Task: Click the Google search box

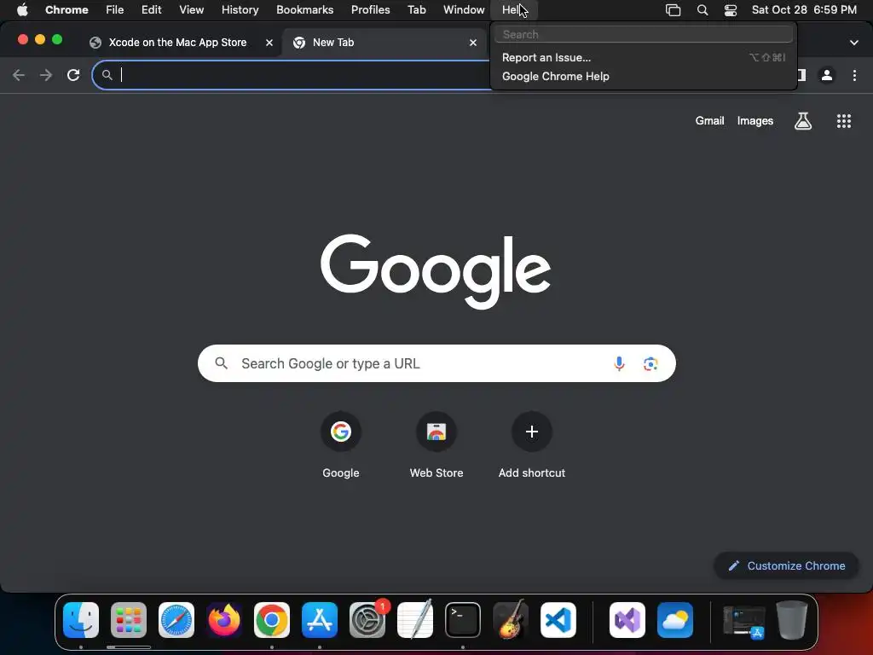Action: tap(436, 363)
